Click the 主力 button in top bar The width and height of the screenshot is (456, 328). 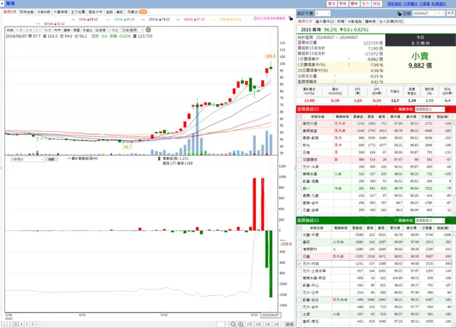365,4
